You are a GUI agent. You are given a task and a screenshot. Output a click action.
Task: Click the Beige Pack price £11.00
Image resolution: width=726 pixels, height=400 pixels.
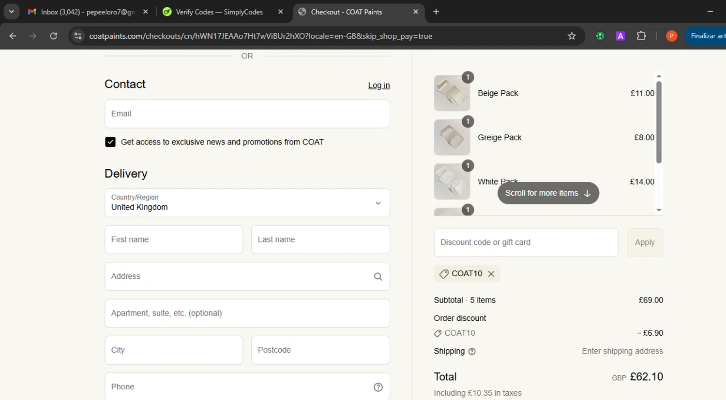coord(642,93)
